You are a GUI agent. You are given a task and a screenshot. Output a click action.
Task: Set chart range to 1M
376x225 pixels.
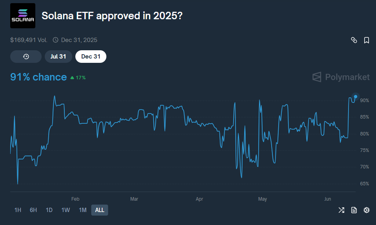click(x=82, y=210)
